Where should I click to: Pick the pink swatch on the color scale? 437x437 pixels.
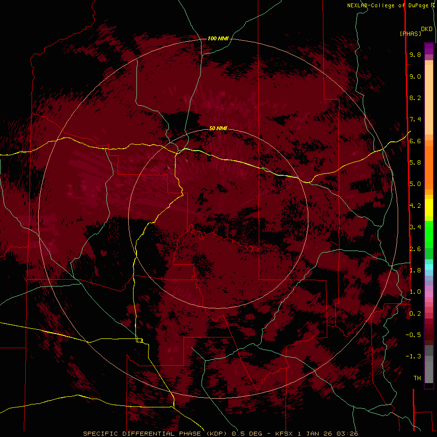pyautogui.click(x=429, y=294)
